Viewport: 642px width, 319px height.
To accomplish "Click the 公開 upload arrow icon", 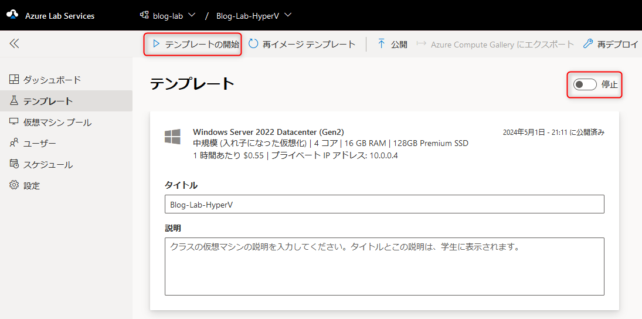I will point(382,44).
